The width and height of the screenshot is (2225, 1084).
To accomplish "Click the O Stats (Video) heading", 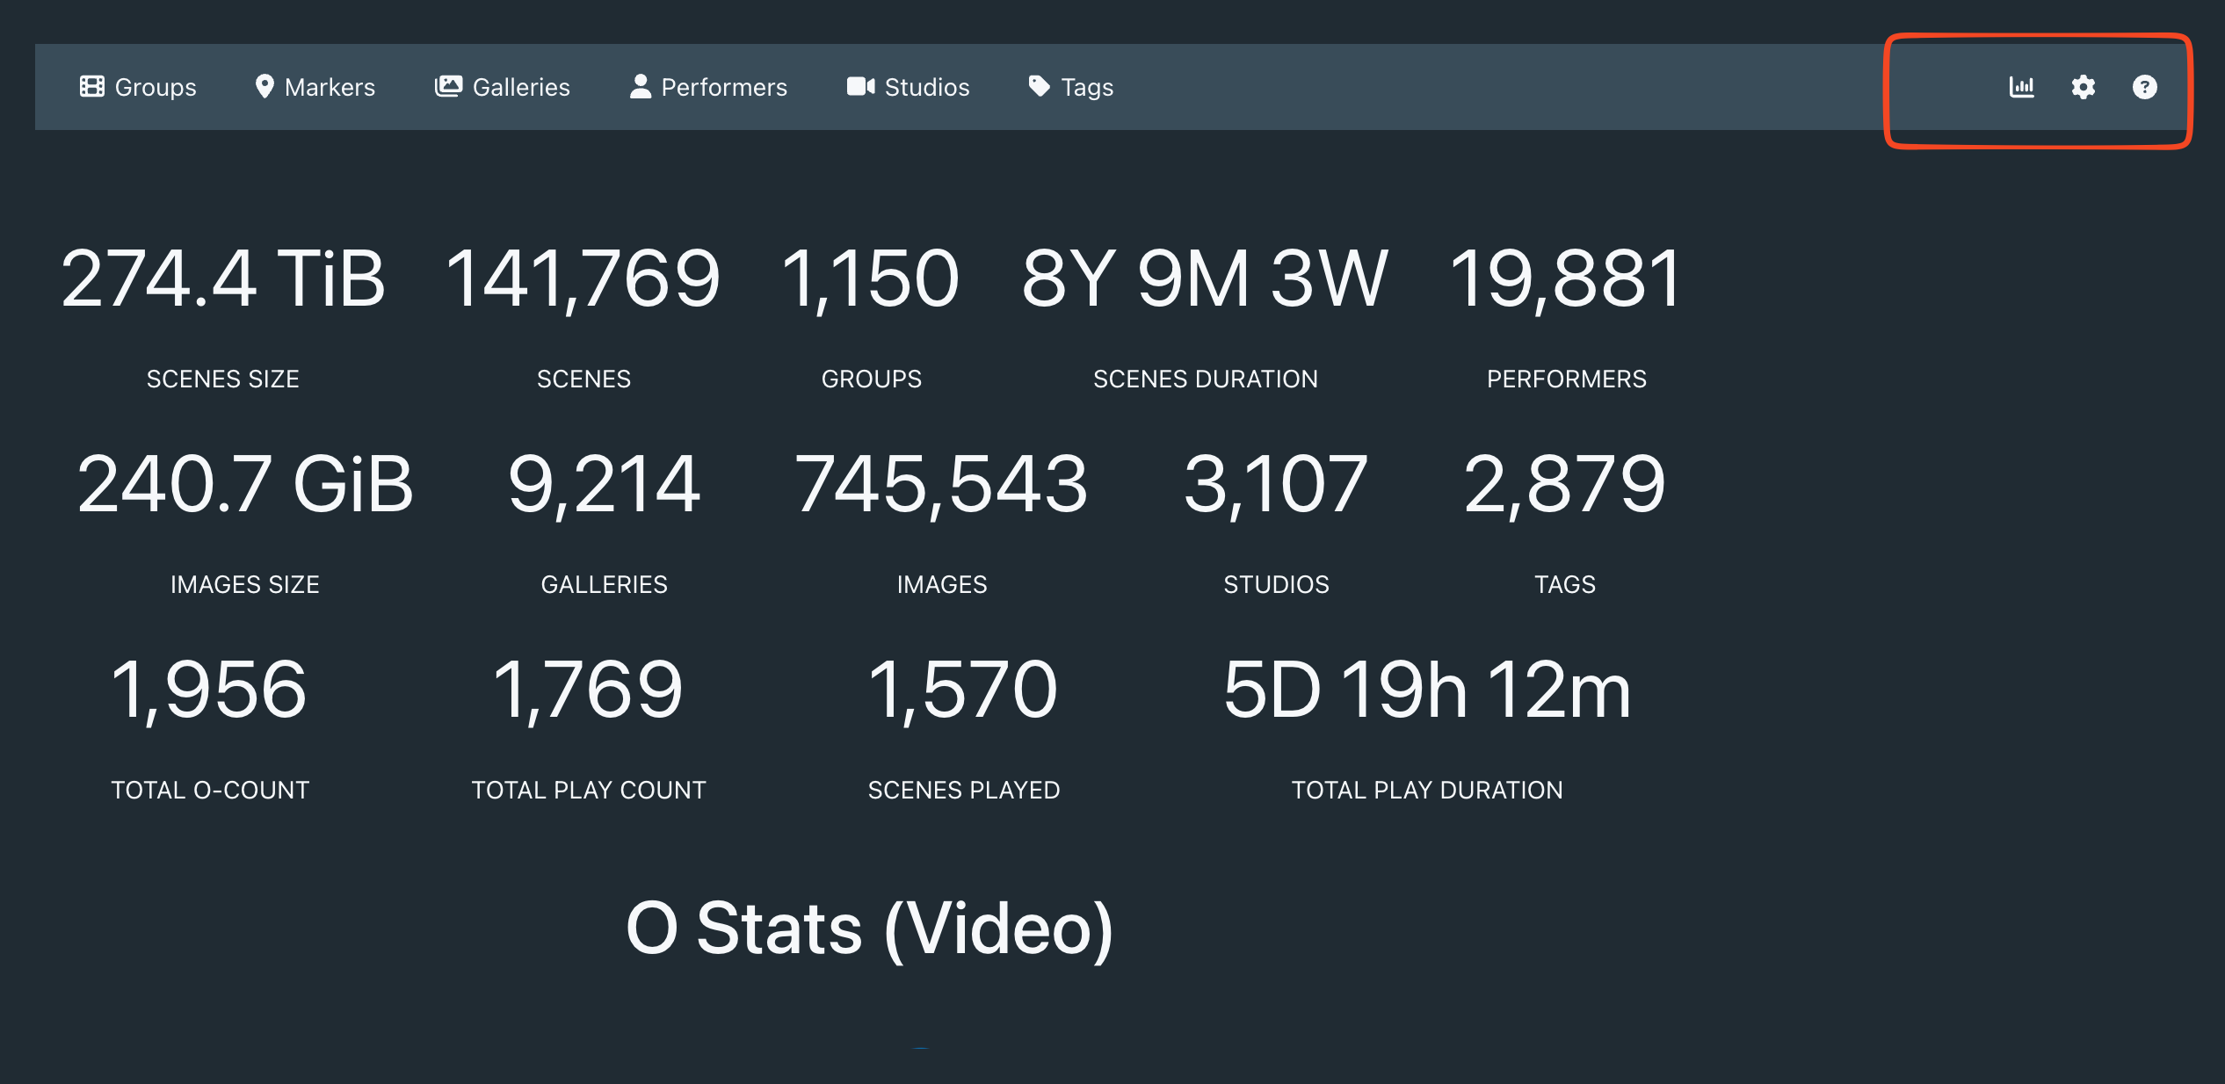I will pyautogui.click(x=870, y=929).
